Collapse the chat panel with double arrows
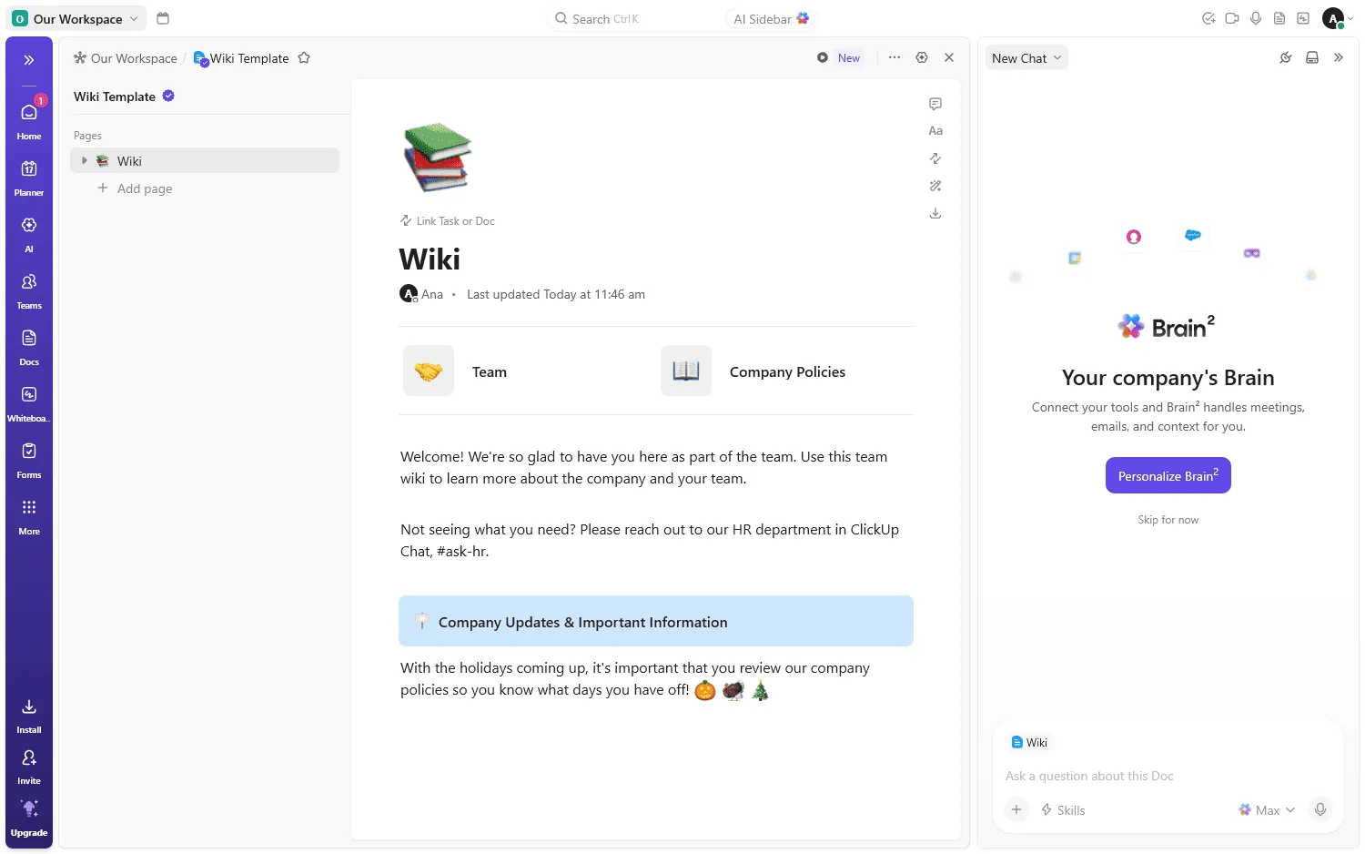 click(x=1339, y=57)
